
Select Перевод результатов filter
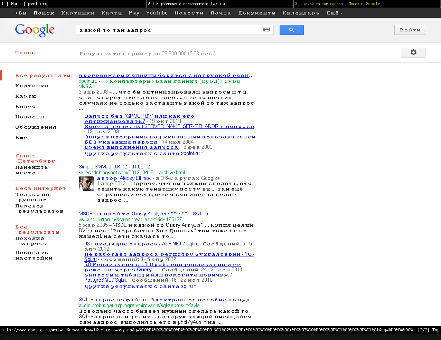(x=39, y=208)
